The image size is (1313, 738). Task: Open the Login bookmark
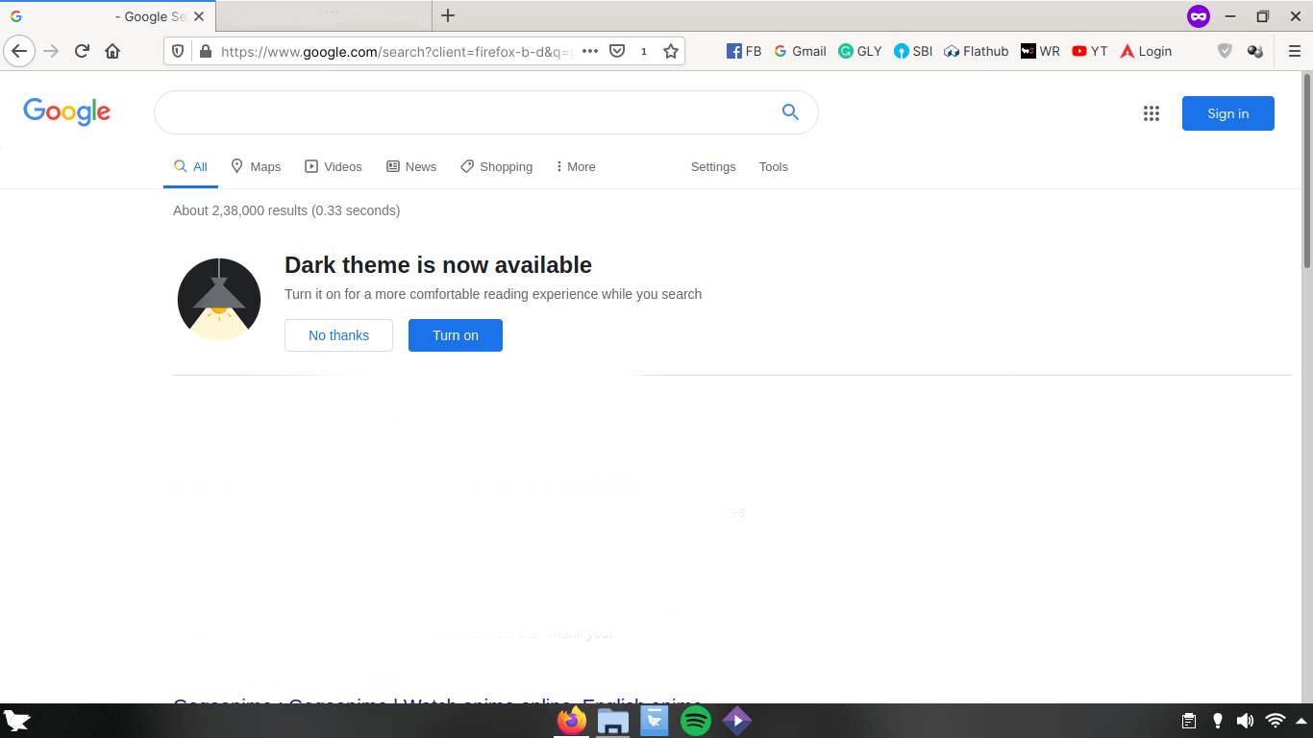(x=1146, y=51)
